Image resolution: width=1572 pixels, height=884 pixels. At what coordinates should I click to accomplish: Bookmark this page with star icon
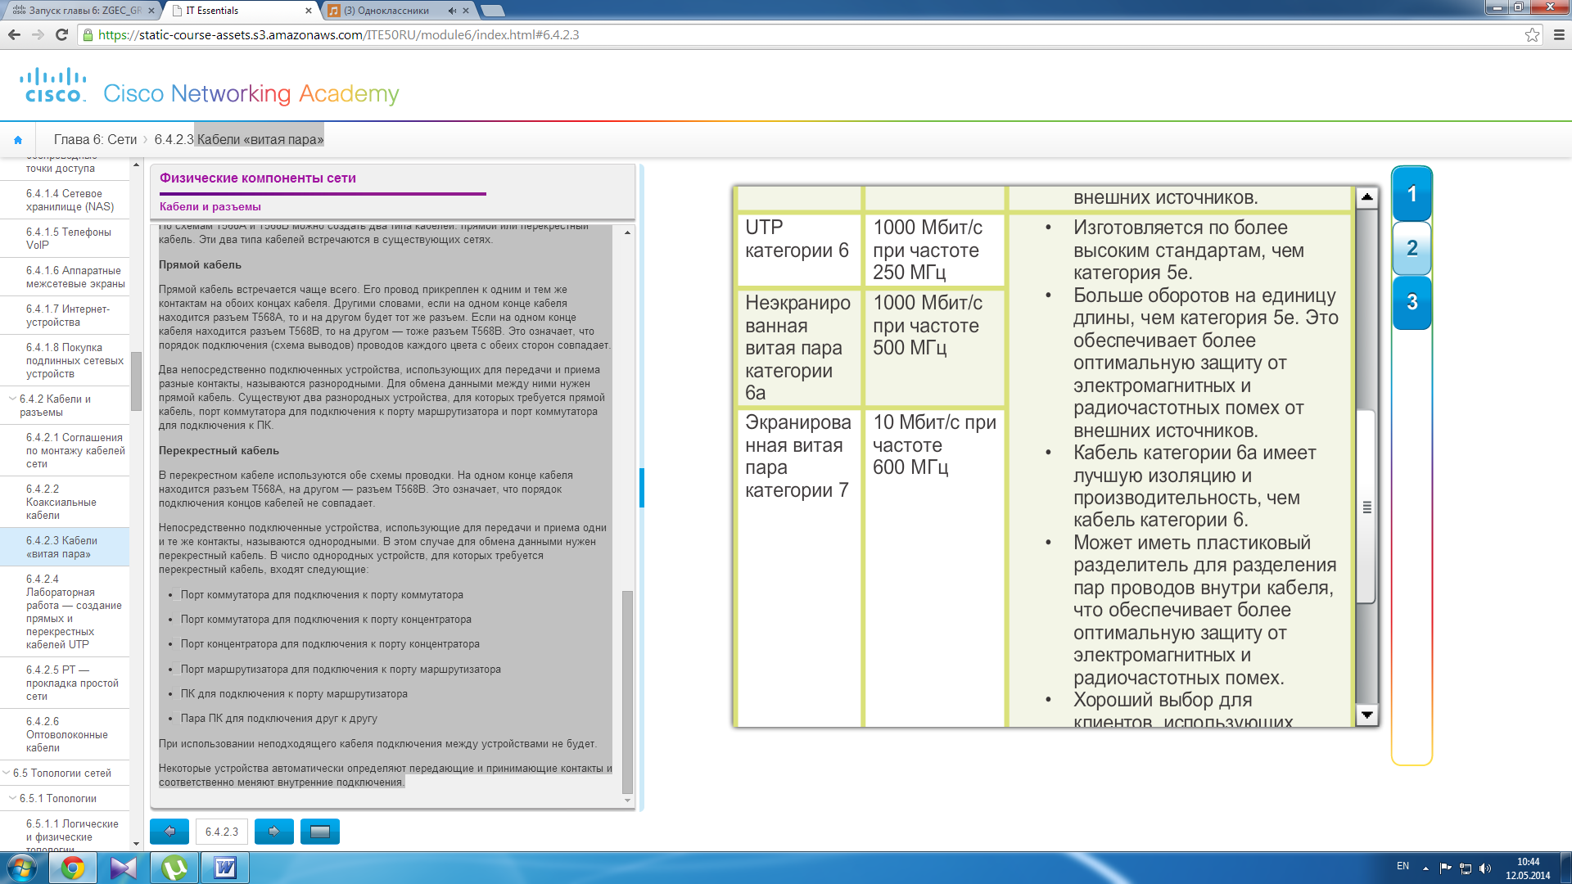[x=1532, y=34]
